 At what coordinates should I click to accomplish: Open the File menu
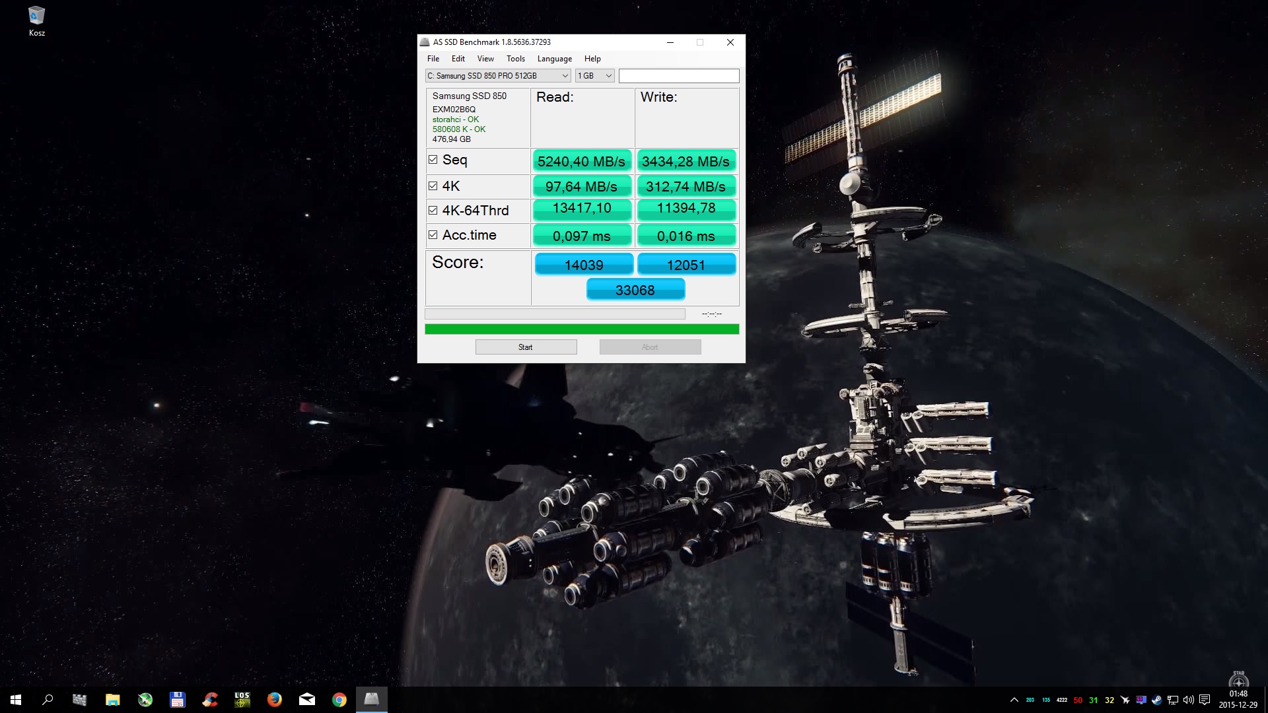433,59
